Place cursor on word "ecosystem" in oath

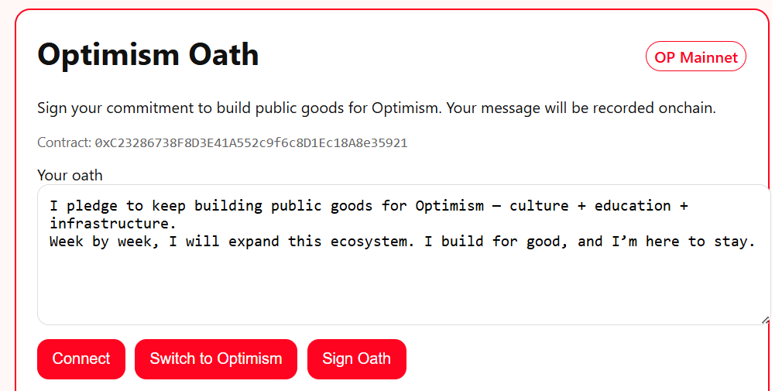click(x=368, y=242)
